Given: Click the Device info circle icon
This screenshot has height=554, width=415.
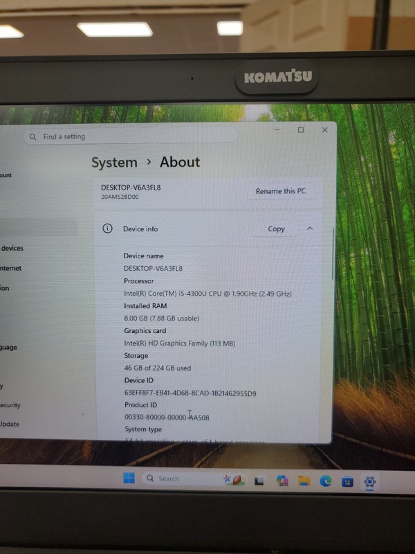Looking at the screenshot, I should pyautogui.click(x=107, y=229).
